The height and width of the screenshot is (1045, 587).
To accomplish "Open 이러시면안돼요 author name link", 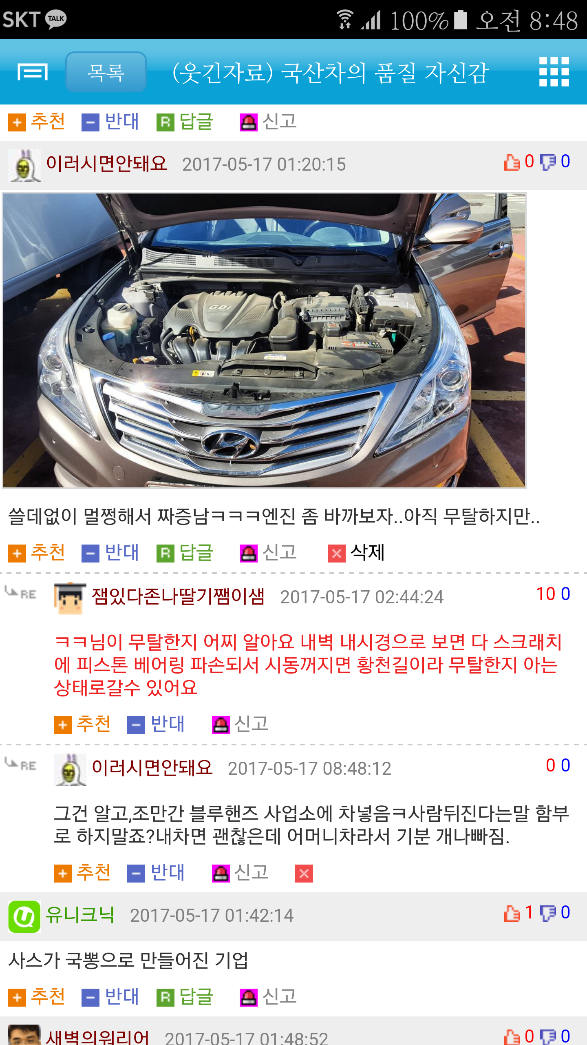I will click(x=106, y=164).
